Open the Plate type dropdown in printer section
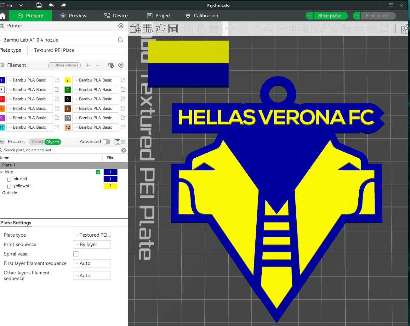The width and height of the screenshot is (410, 326). click(x=76, y=50)
